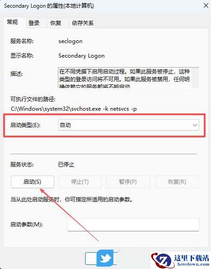
Task: Click the heredown.com watermark text
Action: tap(193, 264)
